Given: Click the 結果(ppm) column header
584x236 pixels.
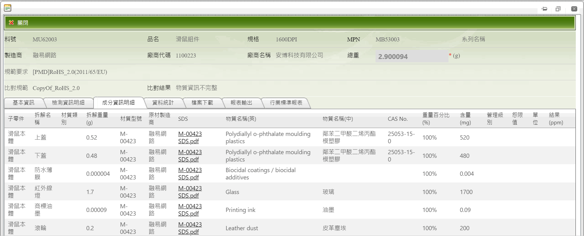Looking at the screenshot, I should pyautogui.click(x=556, y=119).
